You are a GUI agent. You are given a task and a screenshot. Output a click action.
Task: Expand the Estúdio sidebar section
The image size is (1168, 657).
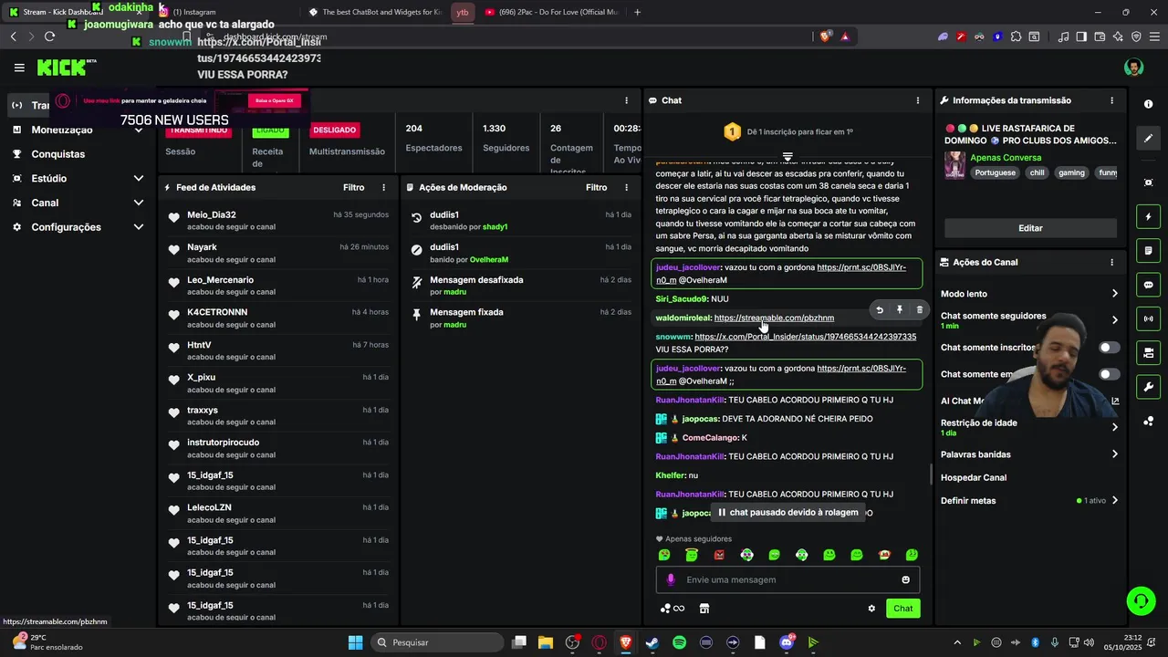tap(138, 178)
